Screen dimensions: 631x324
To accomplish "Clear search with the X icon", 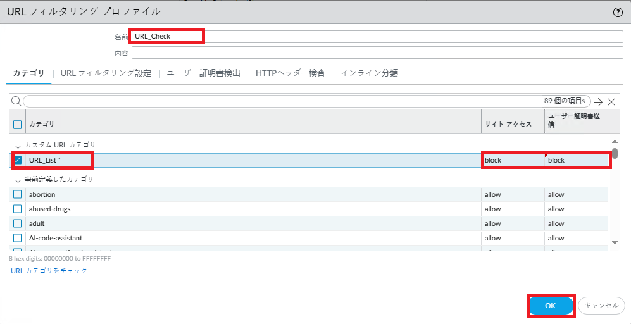I will click(x=611, y=101).
